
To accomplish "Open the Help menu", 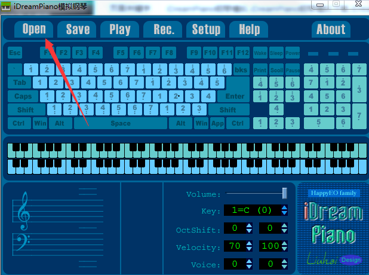I will [x=249, y=29].
